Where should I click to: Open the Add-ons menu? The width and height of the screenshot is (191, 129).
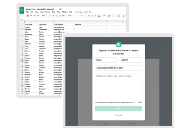(x=65, y=12)
